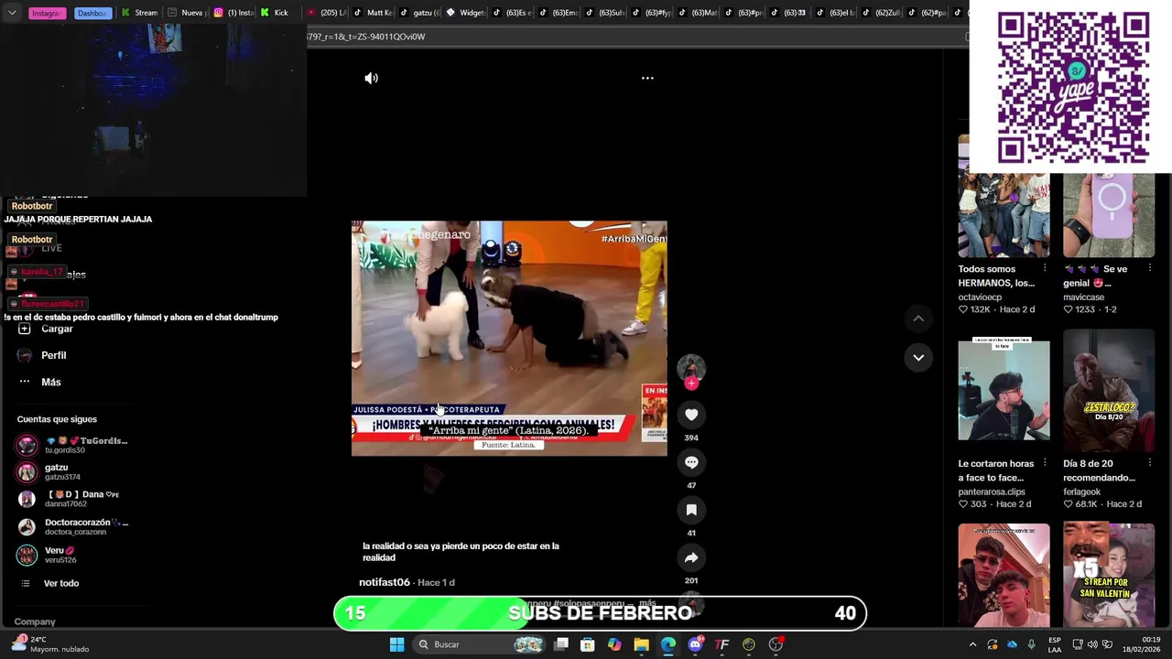Open the Veru followed account
The image size is (1172, 659).
pyautogui.click(x=48, y=555)
